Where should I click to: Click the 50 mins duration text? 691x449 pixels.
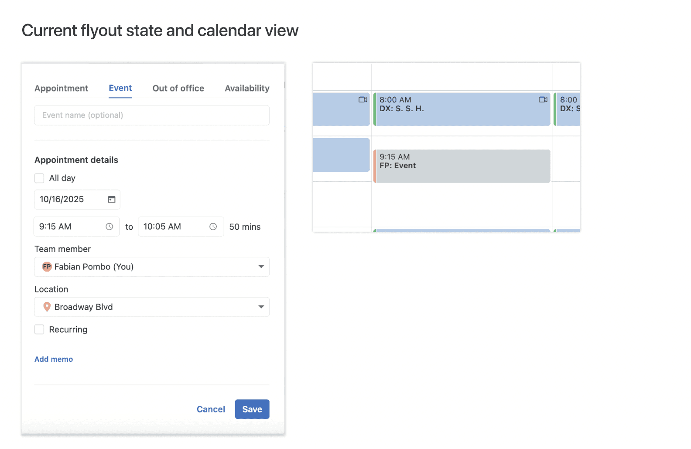click(245, 227)
